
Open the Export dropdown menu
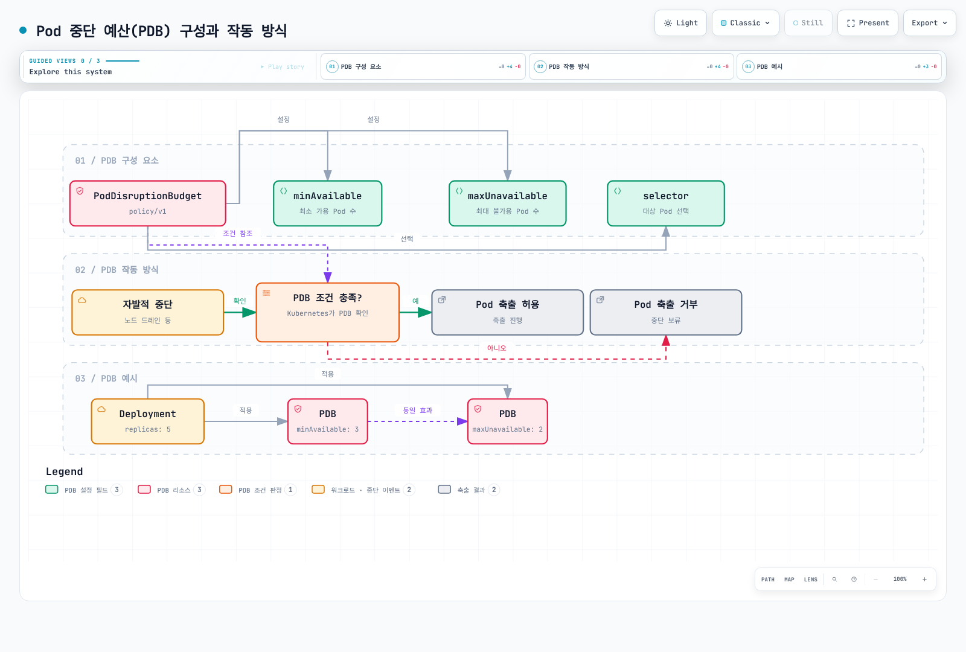click(929, 23)
